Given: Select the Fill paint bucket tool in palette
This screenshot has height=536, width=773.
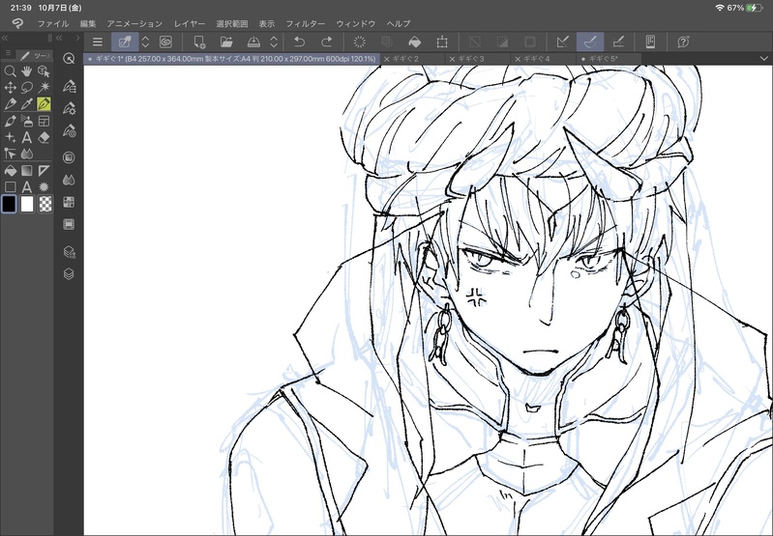Looking at the screenshot, I should pyautogui.click(x=10, y=171).
